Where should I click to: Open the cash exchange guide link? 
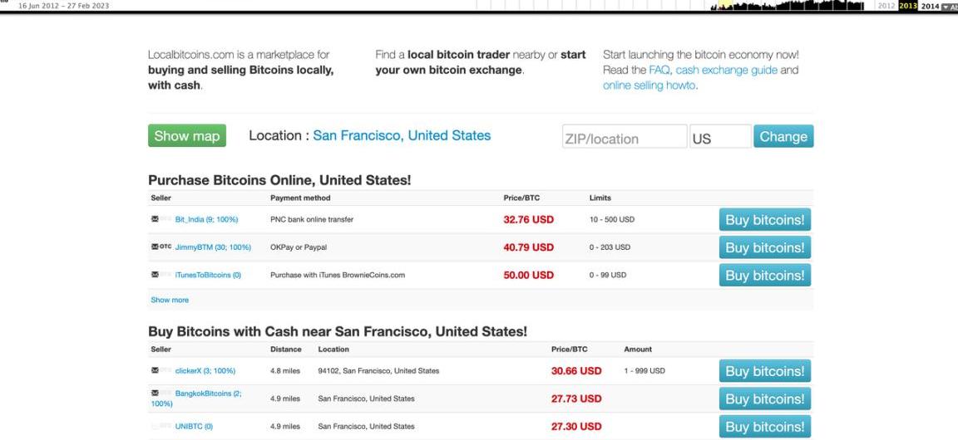(x=726, y=70)
